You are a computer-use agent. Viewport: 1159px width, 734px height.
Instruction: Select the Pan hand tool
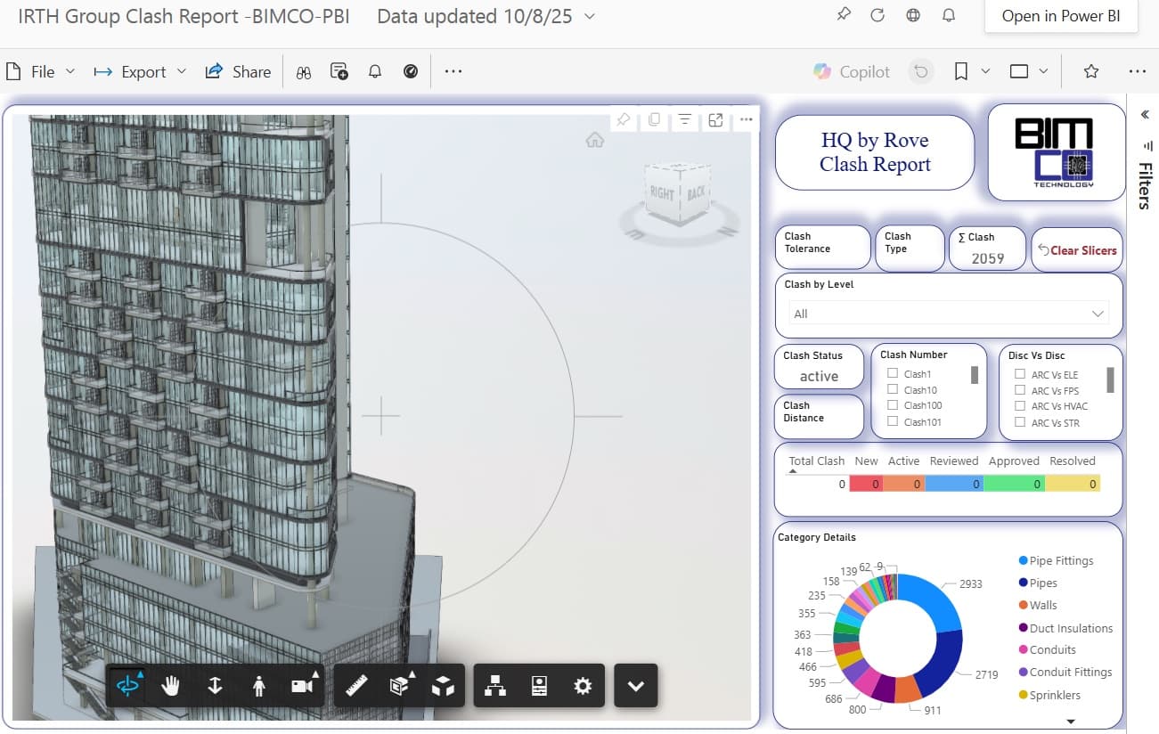pos(170,685)
